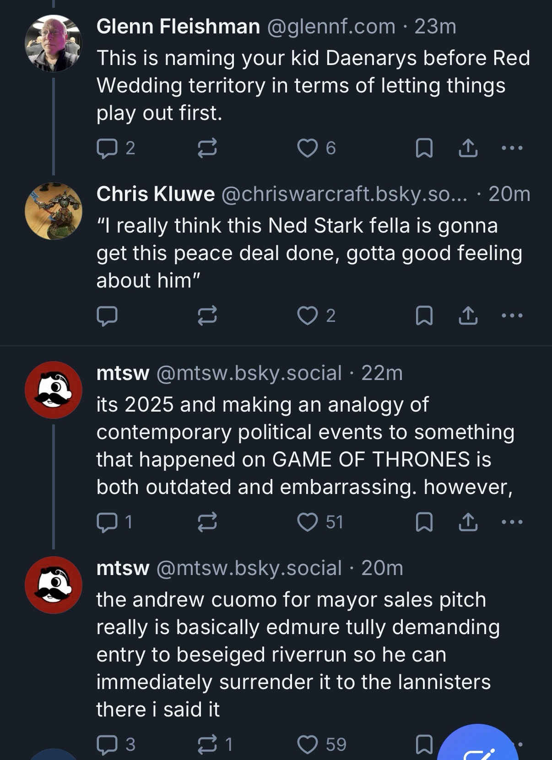
Task: Repost Glenn Fleishman's Red Wedding post
Action: pyautogui.click(x=207, y=148)
